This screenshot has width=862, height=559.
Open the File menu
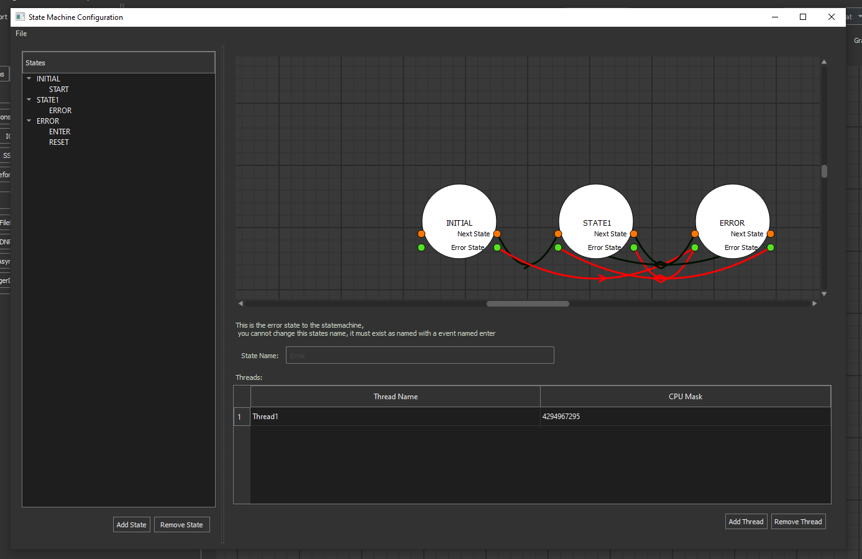(x=21, y=34)
